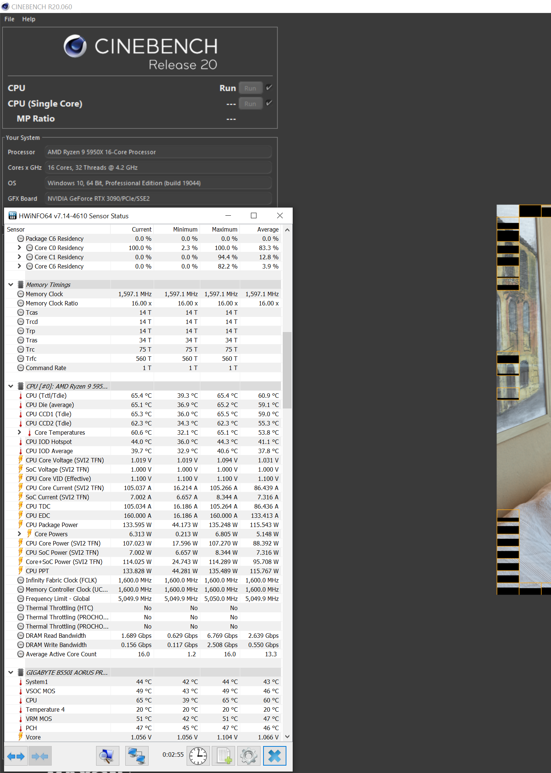Image resolution: width=551 pixels, height=773 pixels.
Task: Collapse the Memory Timings group
Action: tap(11, 285)
